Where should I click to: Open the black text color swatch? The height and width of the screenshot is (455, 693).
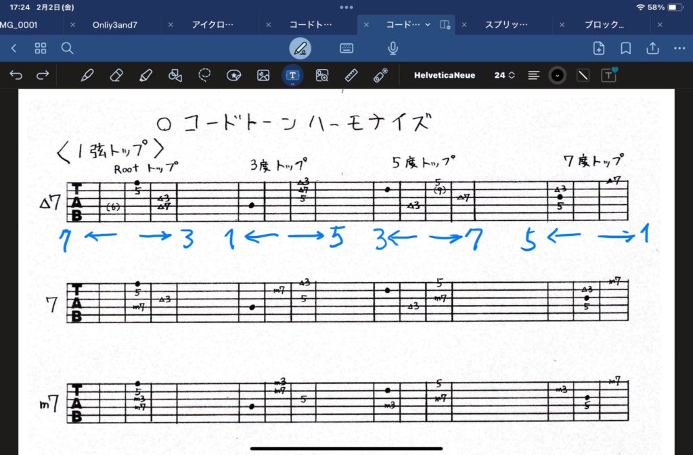point(557,75)
